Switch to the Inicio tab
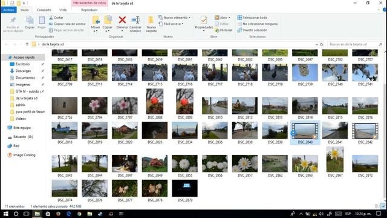The width and height of the screenshot is (387, 218). click(x=24, y=10)
